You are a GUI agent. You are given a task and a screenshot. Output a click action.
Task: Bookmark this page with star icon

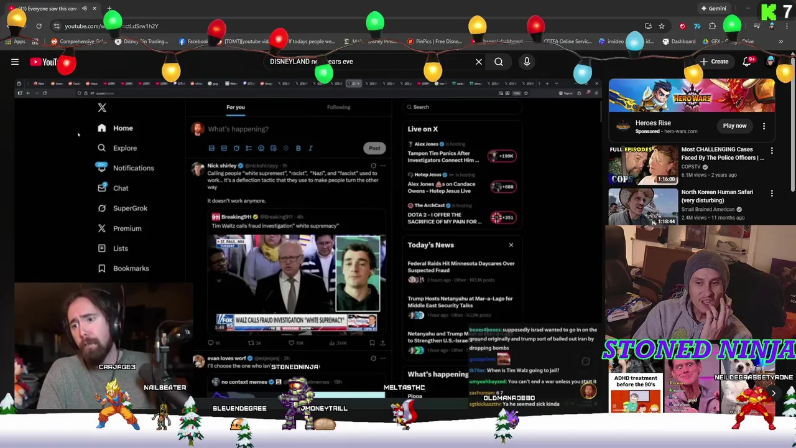tap(662, 26)
